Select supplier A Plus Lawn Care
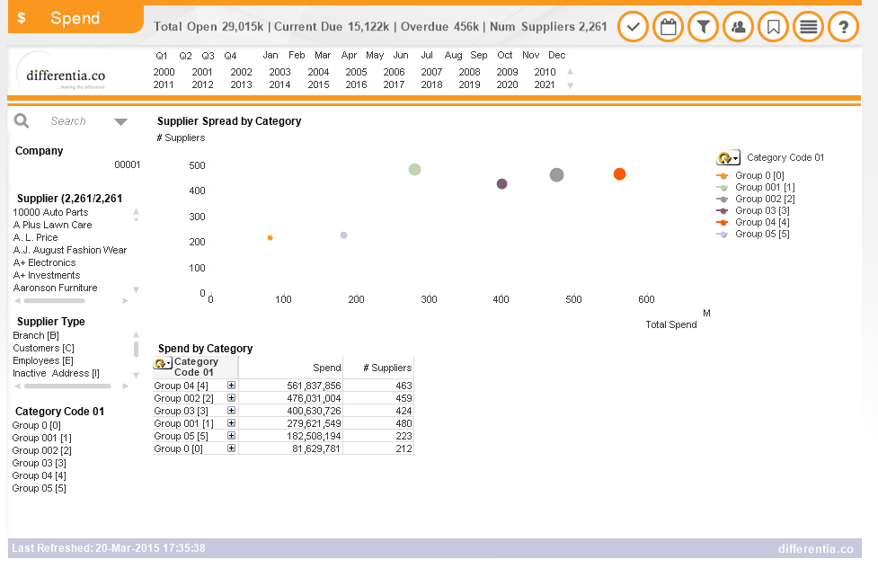 coord(52,225)
